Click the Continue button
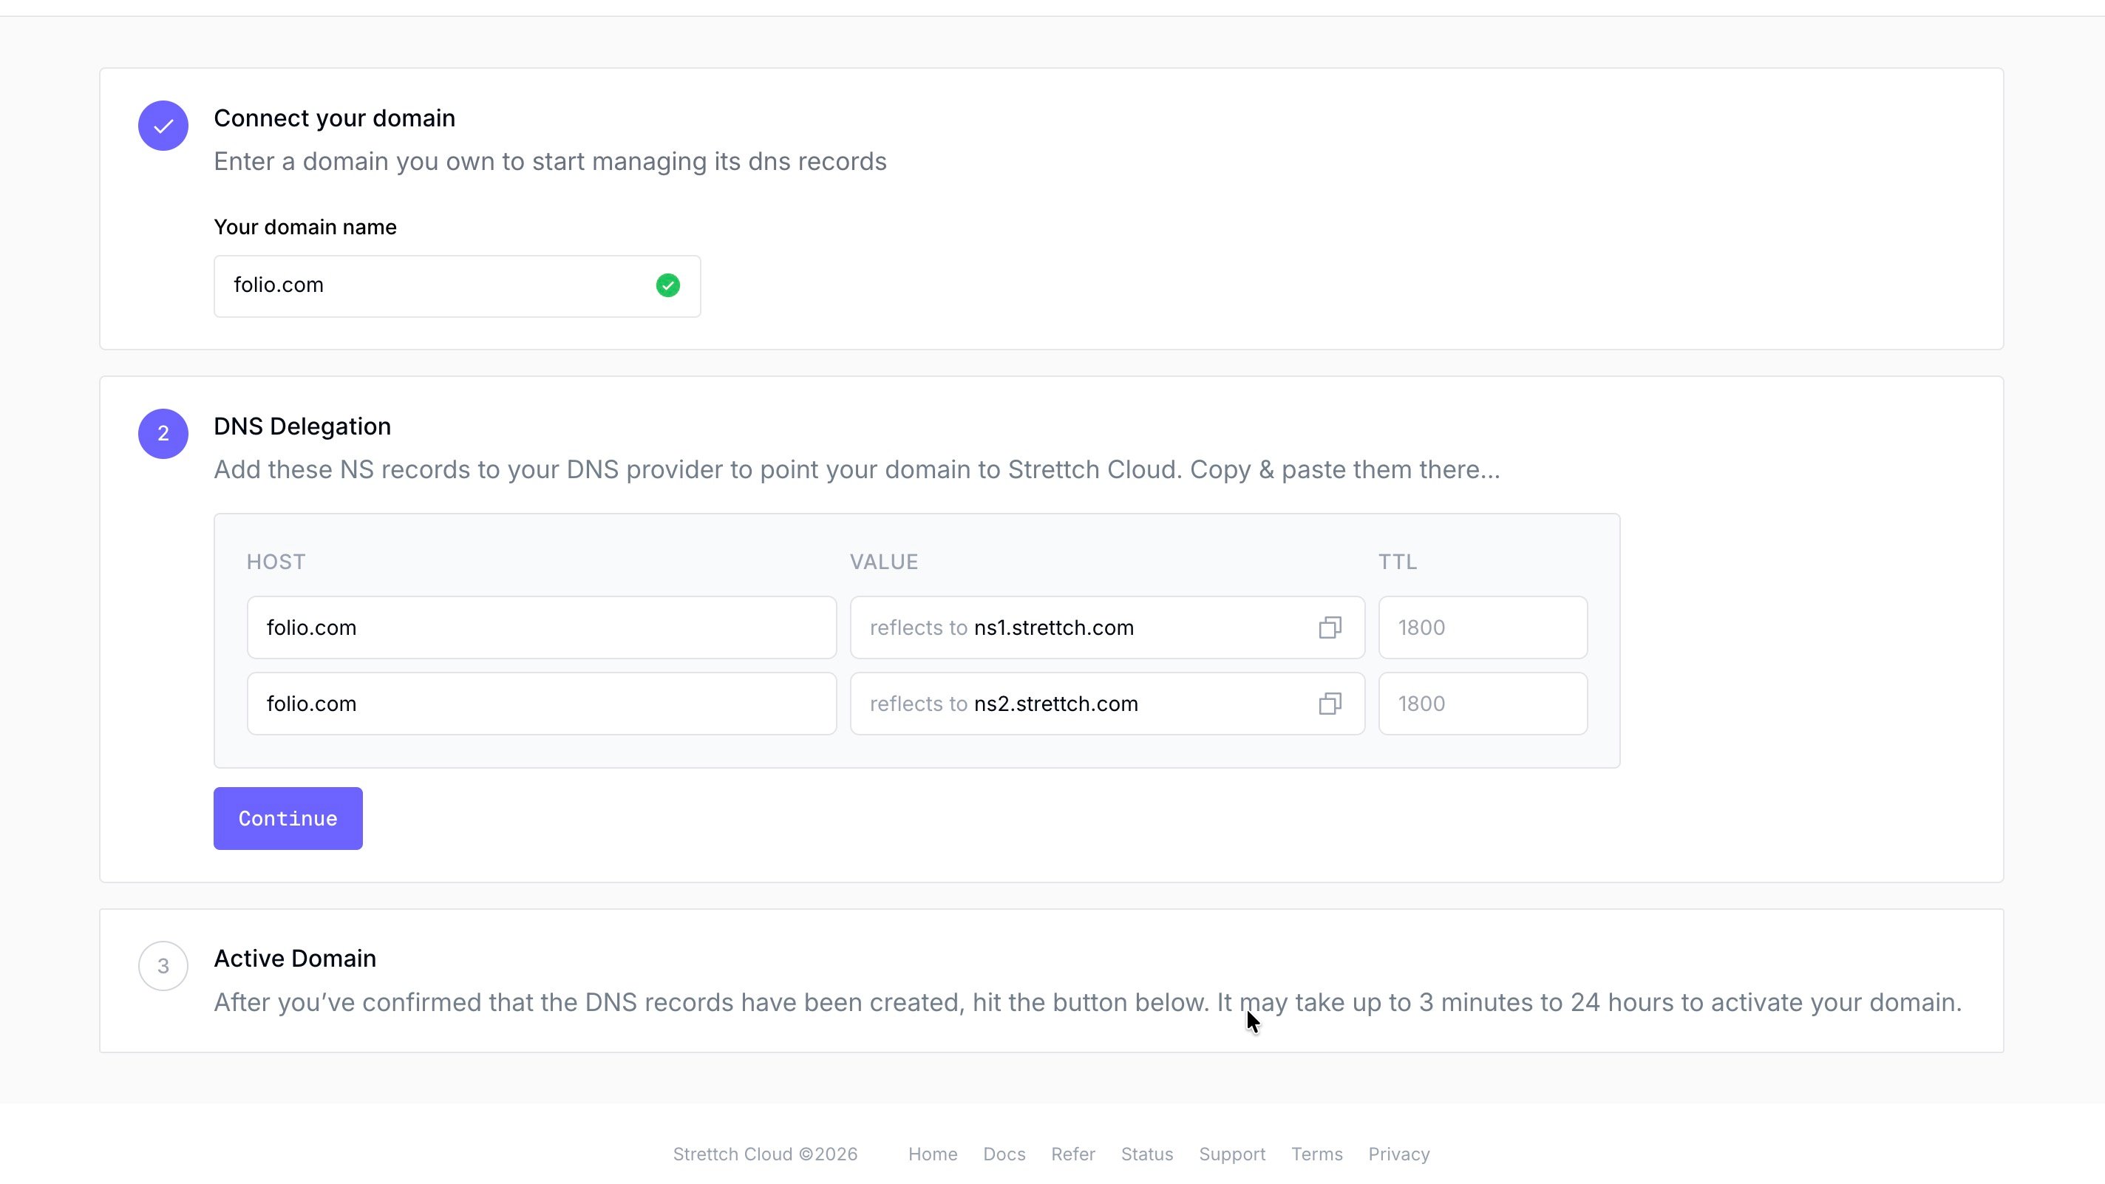Viewport: 2105px width, 1184px height. tap(288, 818)
